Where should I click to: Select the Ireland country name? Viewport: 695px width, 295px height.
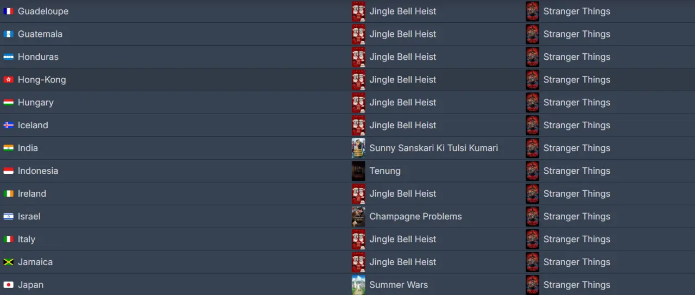32,194
